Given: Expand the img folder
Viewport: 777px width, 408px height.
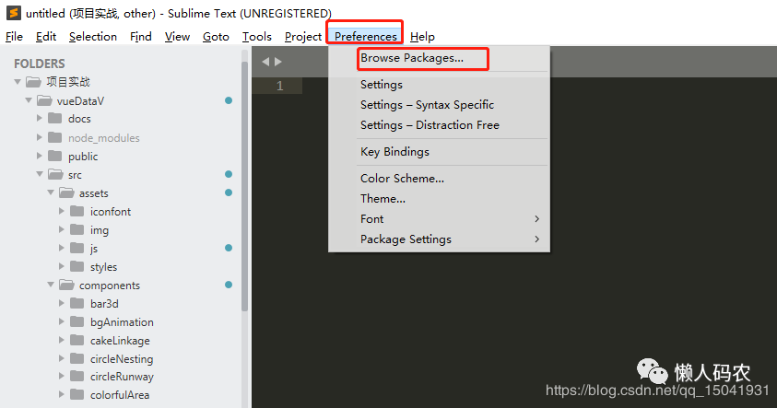Looking at the screenshot, I should coord(62,229).
